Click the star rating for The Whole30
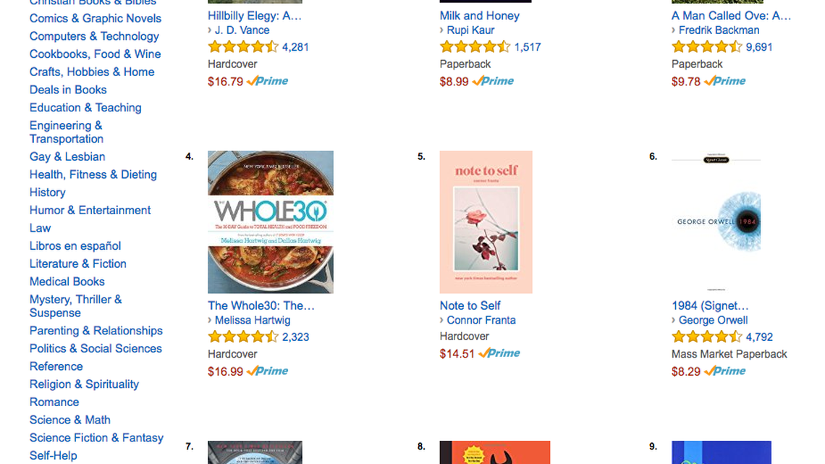 coord(242,337)
